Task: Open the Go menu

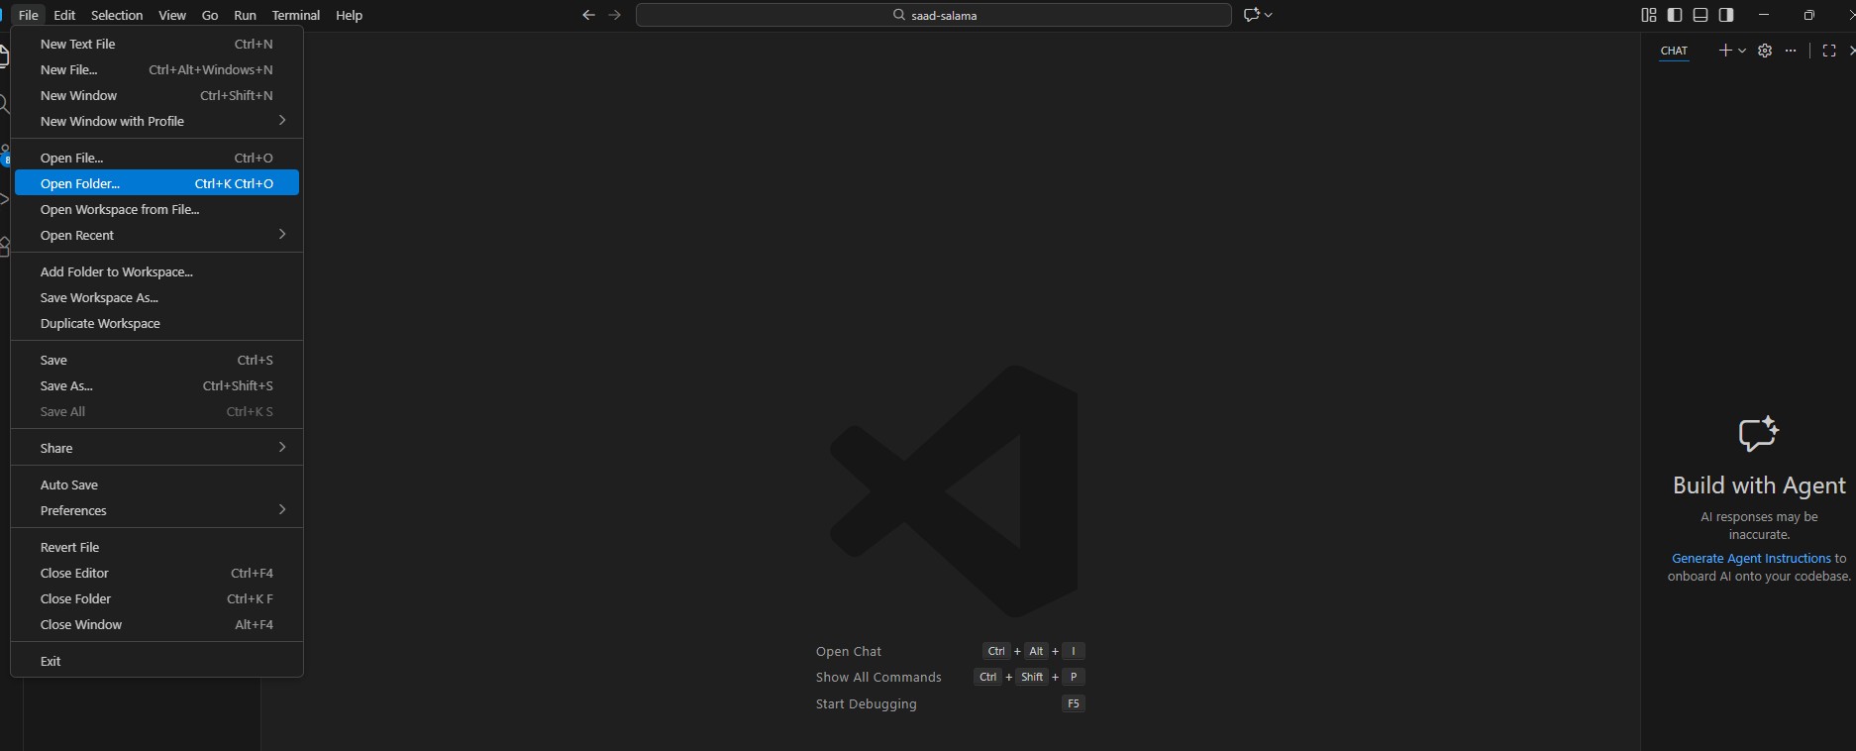Action: click(x=210, y=15)
